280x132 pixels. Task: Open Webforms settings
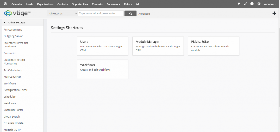tap(10, 103)
